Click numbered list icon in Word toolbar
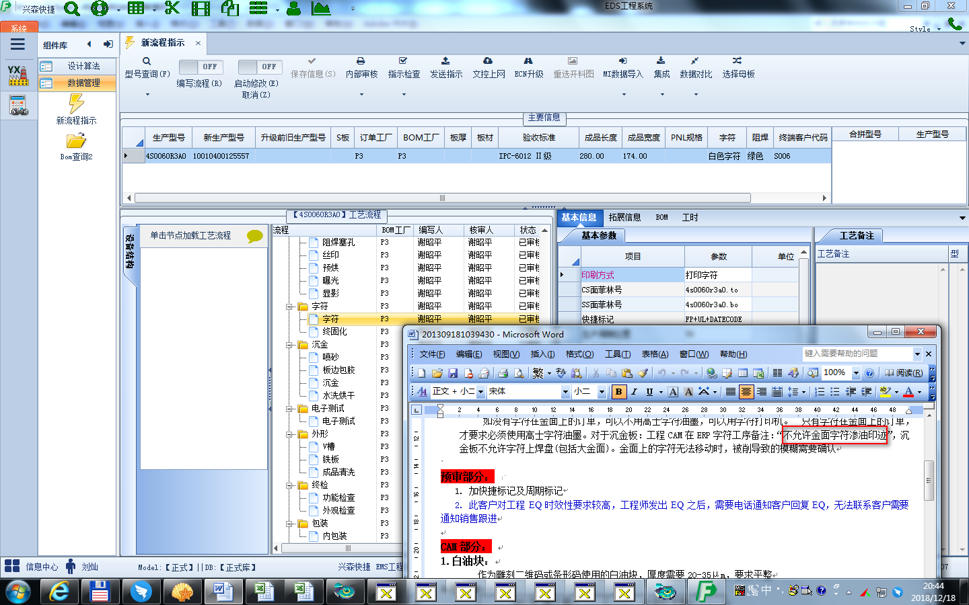The height and width of the screenshot is (605, 969). [x=820, y=391]
